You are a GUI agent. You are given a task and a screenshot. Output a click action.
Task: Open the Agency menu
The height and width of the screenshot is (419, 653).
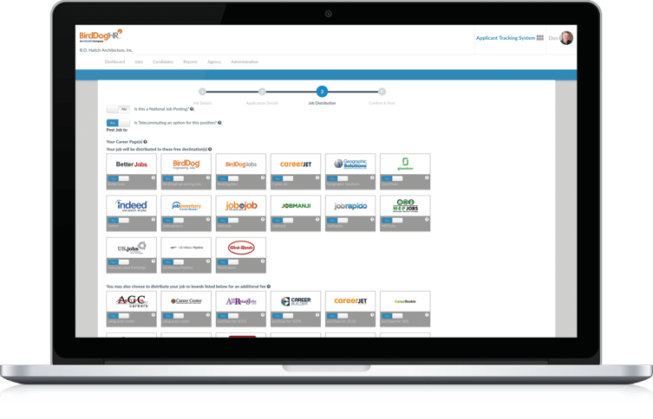tap(214, 62)
